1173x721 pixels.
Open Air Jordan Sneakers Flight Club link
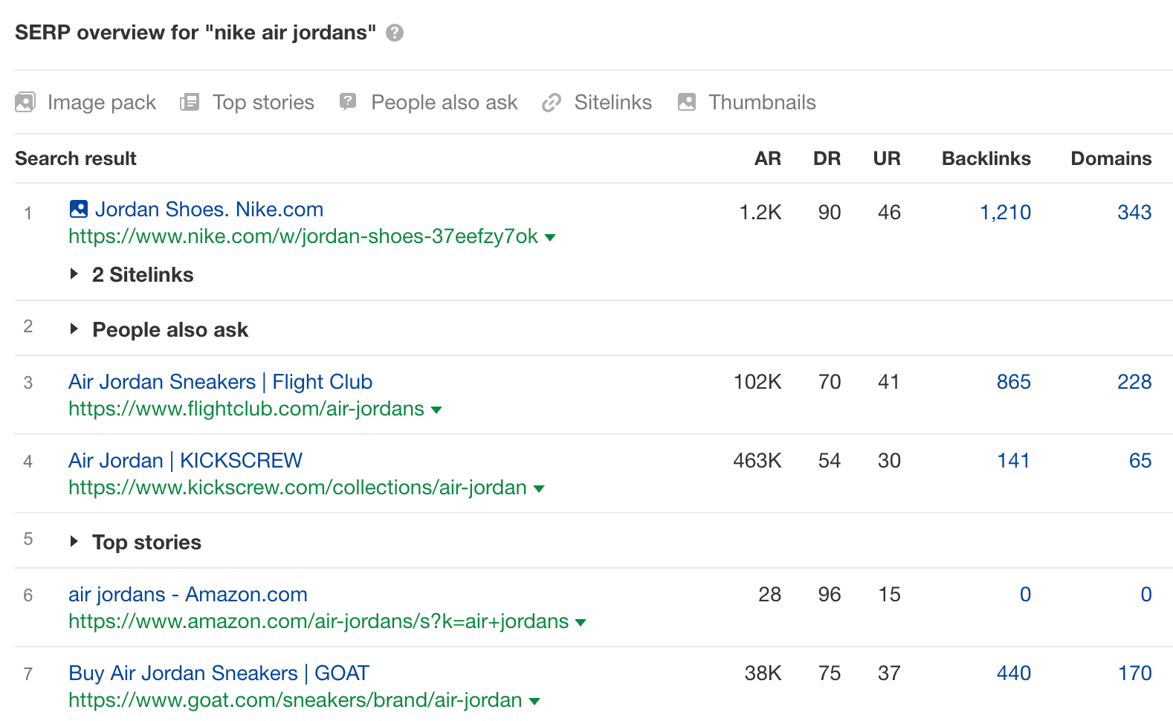tap(220, 381)
